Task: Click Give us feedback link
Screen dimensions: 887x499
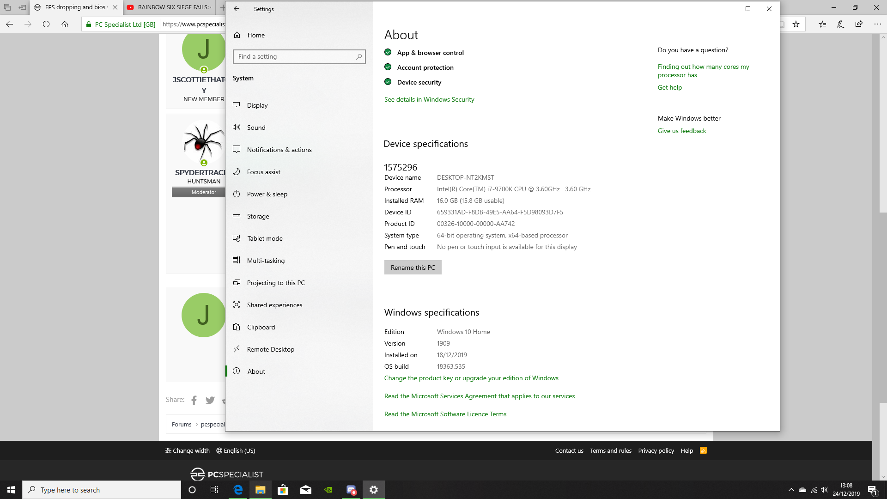Action: (682, 131)
